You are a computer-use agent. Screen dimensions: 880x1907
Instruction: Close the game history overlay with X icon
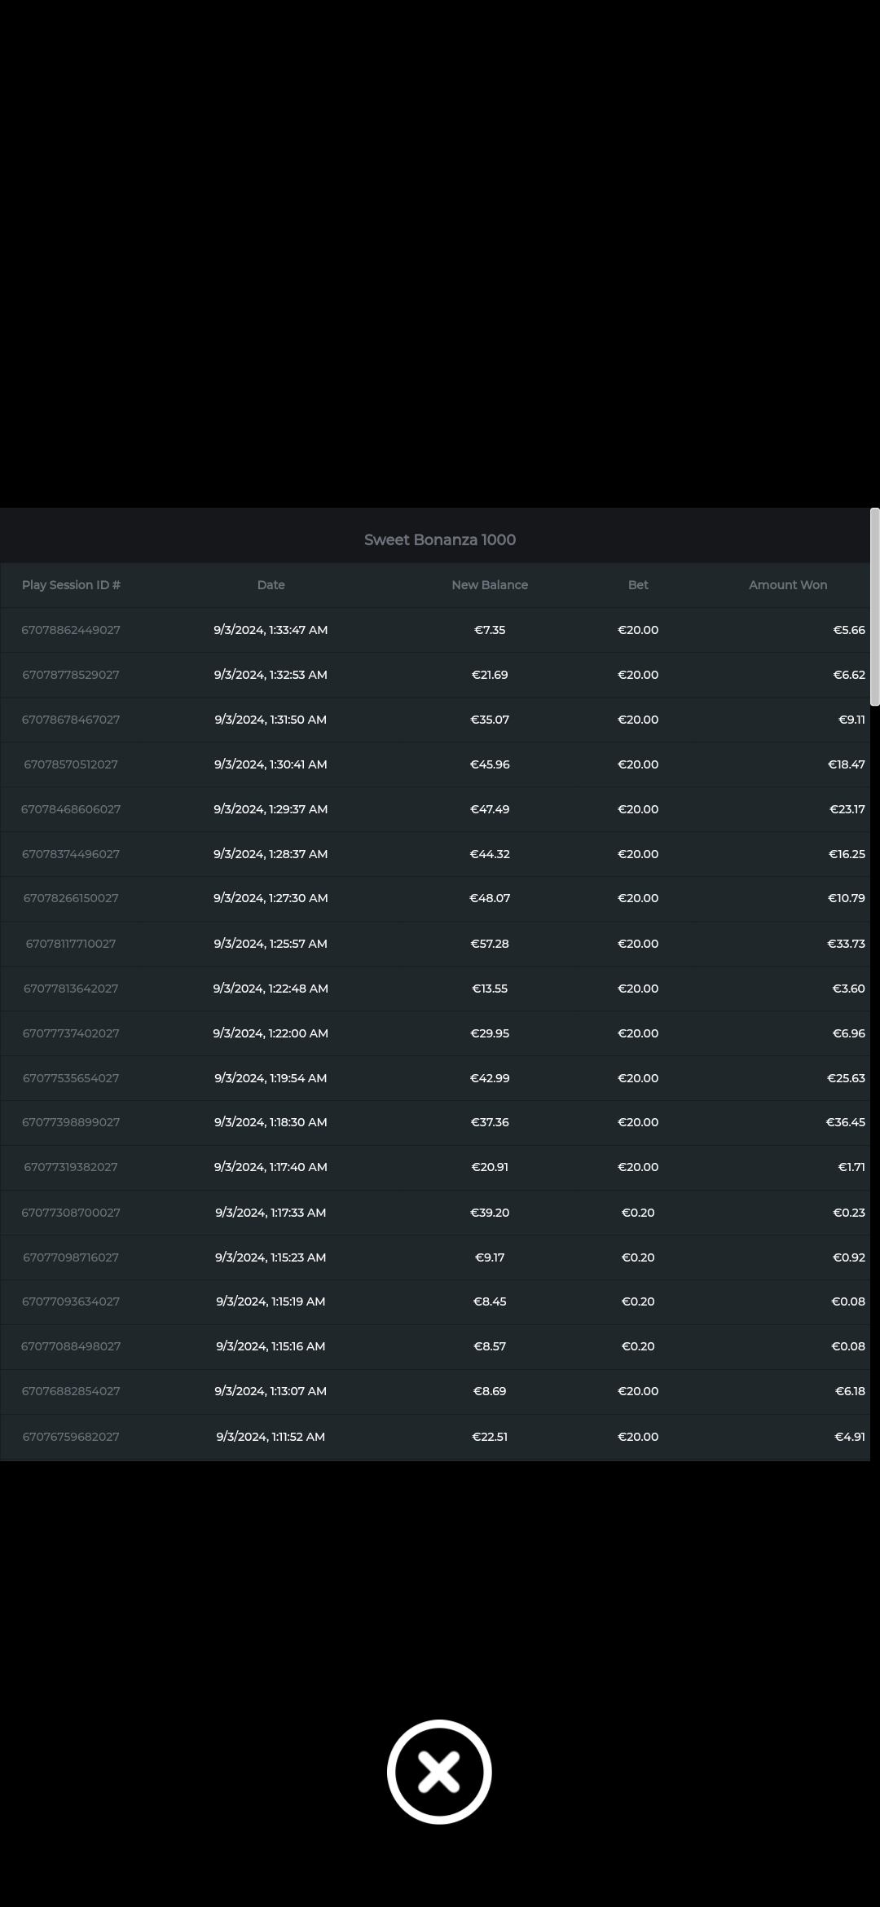click(439, 1772)
